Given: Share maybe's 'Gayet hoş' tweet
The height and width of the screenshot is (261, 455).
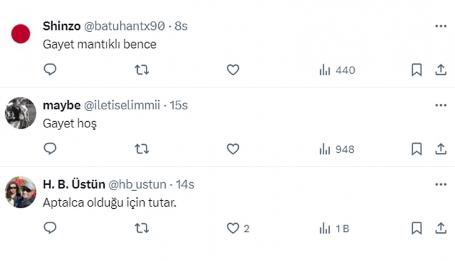Looking at the screenshot, I should point(441,149).
